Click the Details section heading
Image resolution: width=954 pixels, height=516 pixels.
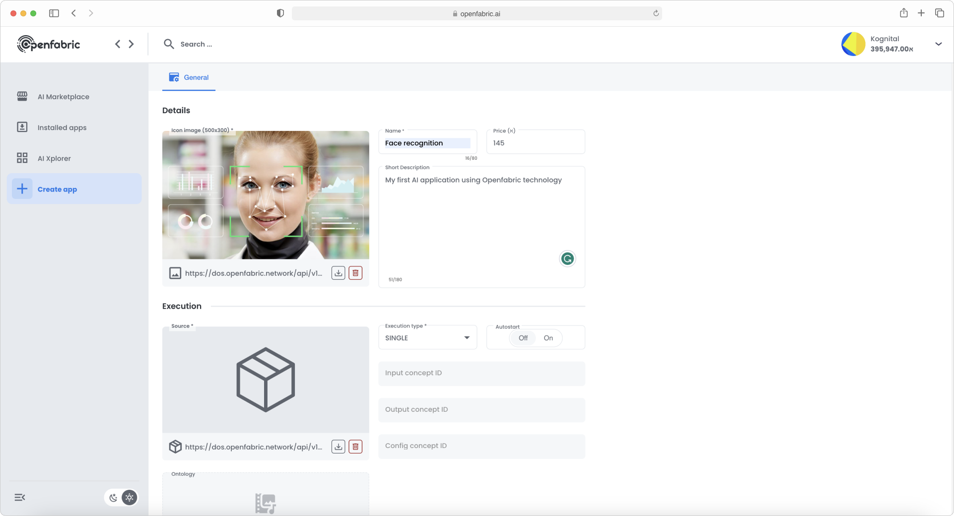(x=176, y=110)
